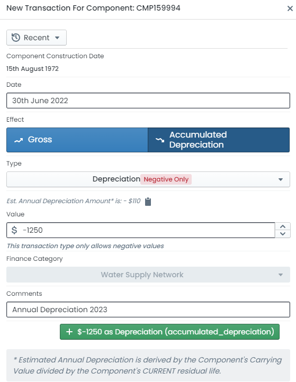Select the Gross effect toggle
Viewport: 296px width, 382px height.
tap(77, 140)
